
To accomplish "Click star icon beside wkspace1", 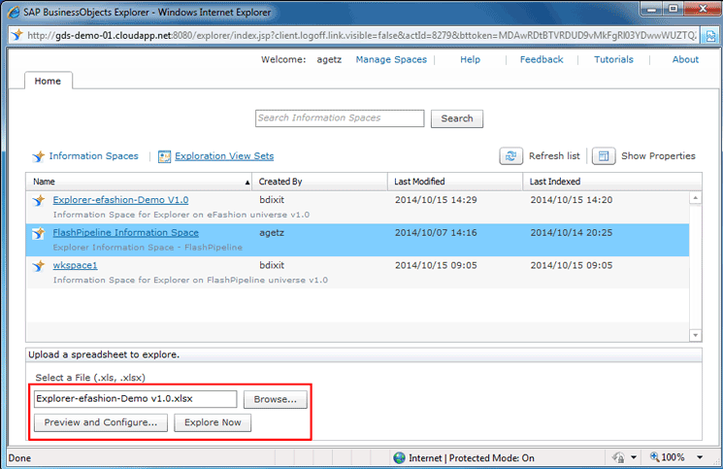I will click(39, 266).
